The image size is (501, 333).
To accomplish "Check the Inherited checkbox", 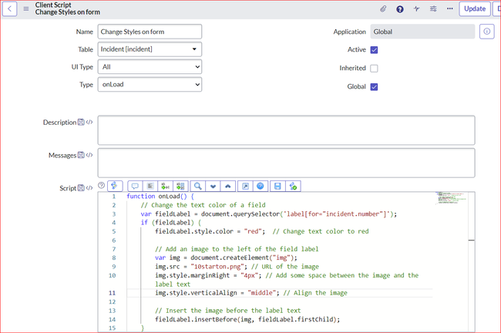I will click(374, 69).
